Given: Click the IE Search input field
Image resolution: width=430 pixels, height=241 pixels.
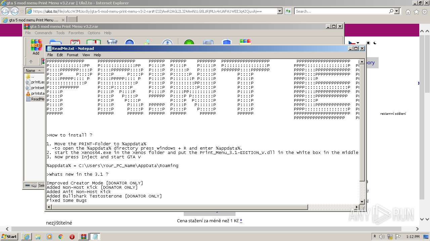Looking at the screenshot, I should 341,11.
